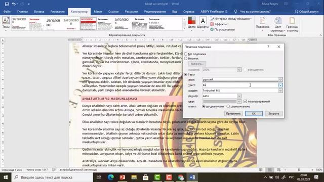Open Цвет страницы page color icon
Viewport: 324px width, 182px height.
pos(278,24)
